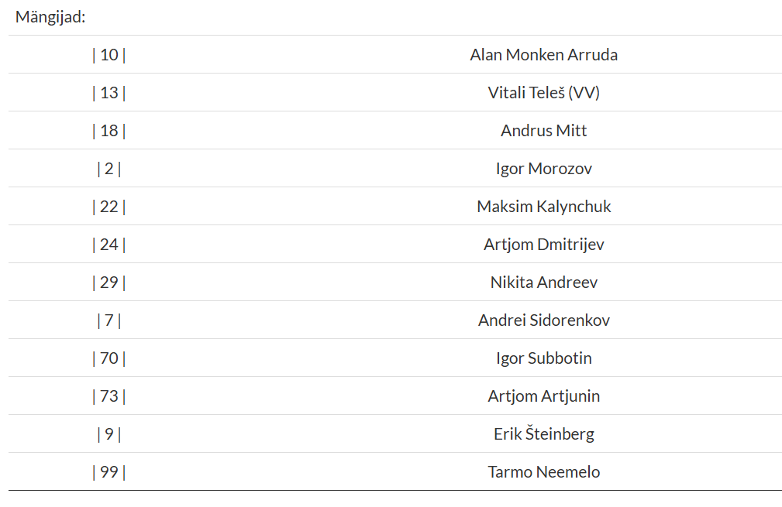Open Tarmo Neemelo player name
Viewport: 782px width, 507px height.
(543, 472)
